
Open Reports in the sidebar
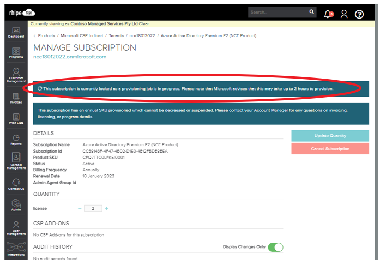coord(16,140)
